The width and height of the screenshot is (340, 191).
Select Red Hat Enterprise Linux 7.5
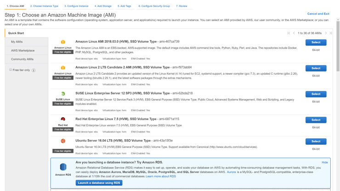[x=316, y=120]
